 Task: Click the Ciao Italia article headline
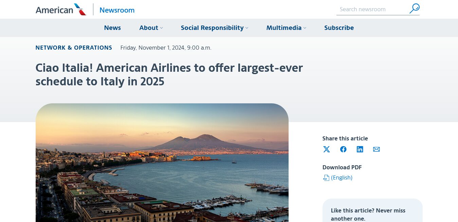pos(169,74)
